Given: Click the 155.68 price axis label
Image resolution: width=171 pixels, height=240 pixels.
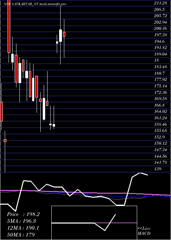Looking at the screenshot, I should pos(160,131).
